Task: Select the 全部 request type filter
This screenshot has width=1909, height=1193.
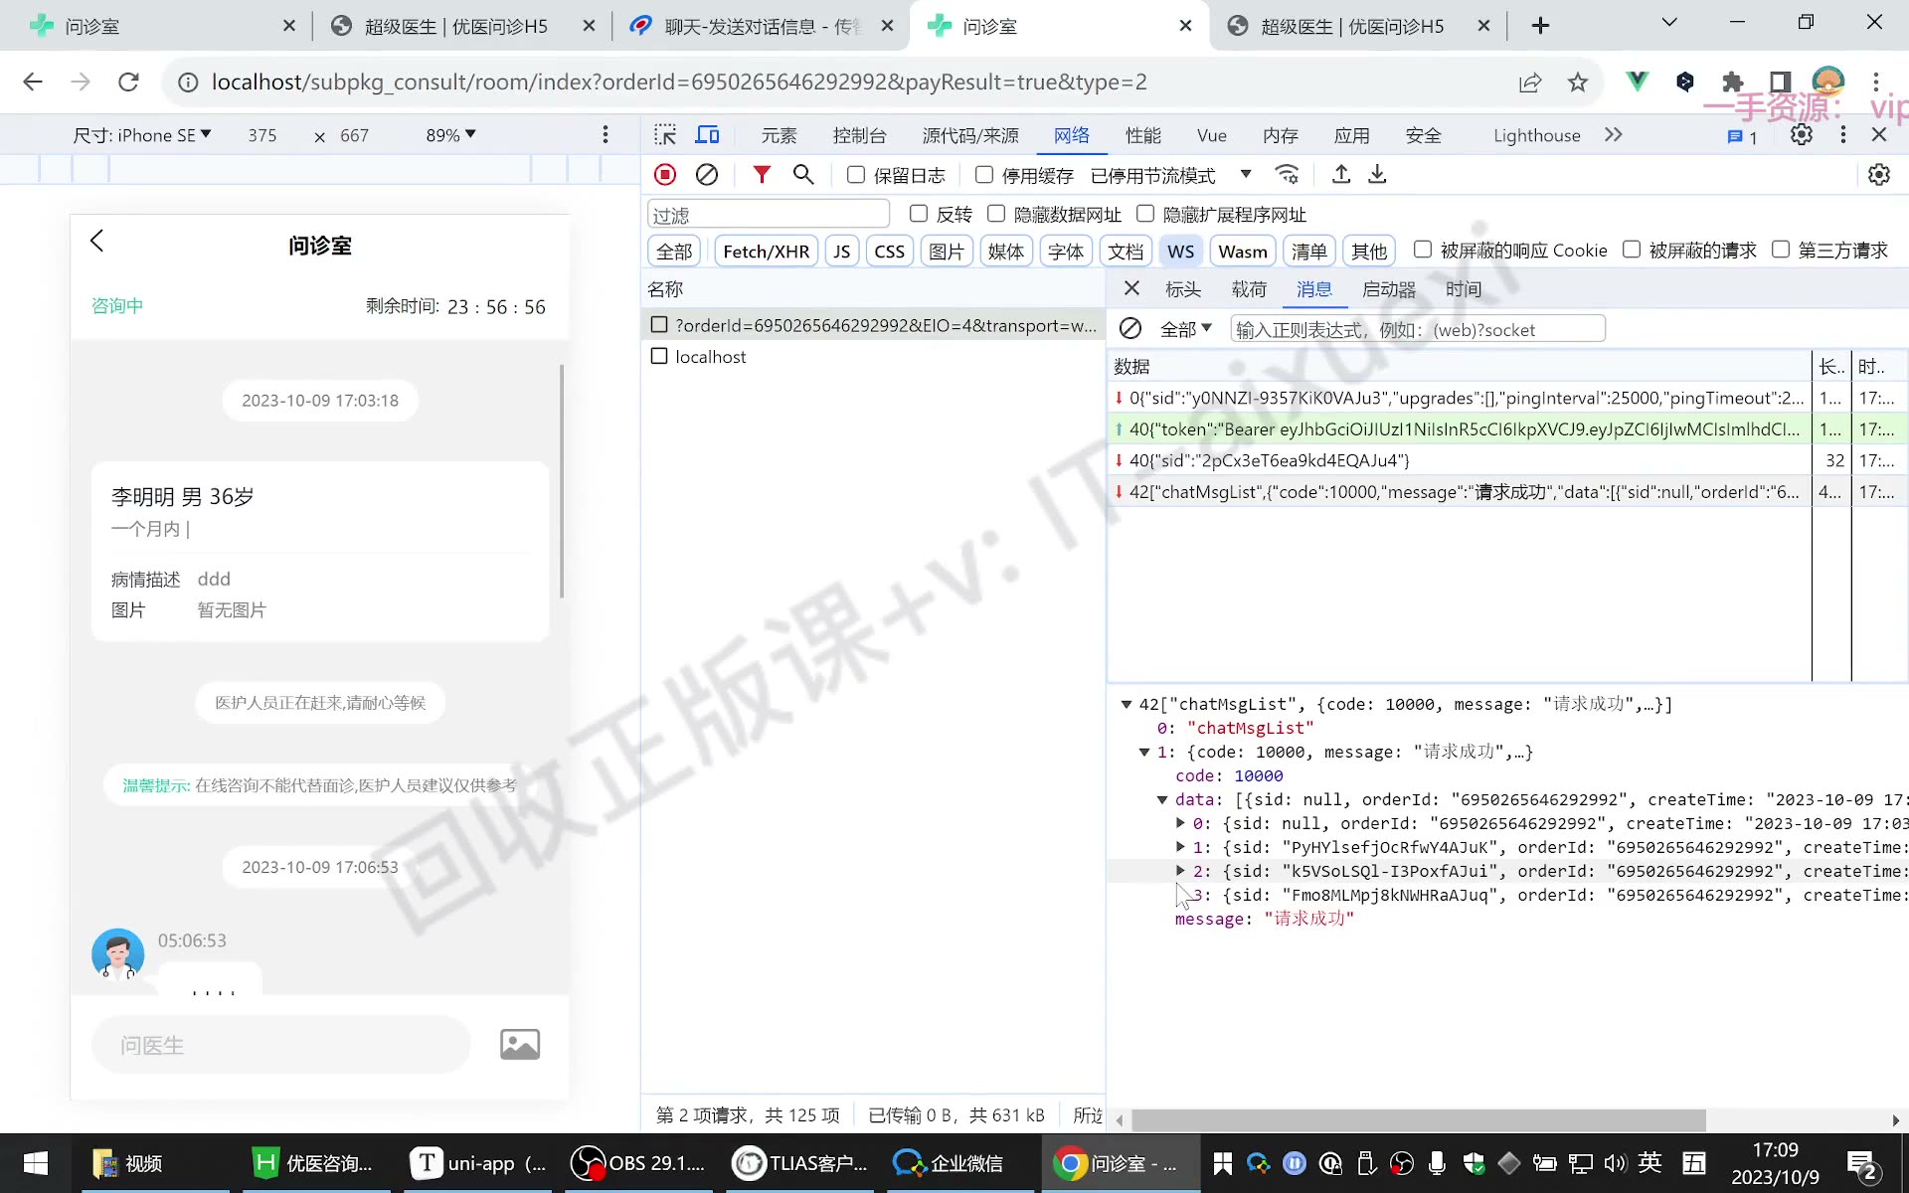Action: tap(674, 252)
